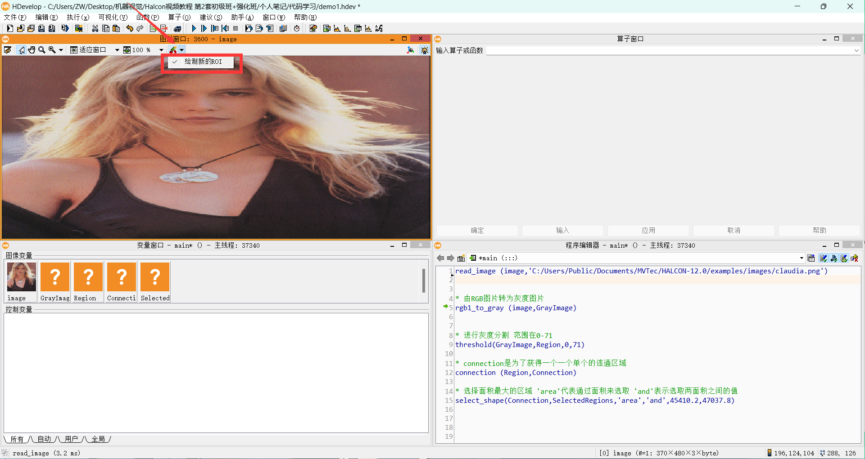Screen dimensions: 865x459
Task: Click the Run program play icon
Action: [194, 28]
